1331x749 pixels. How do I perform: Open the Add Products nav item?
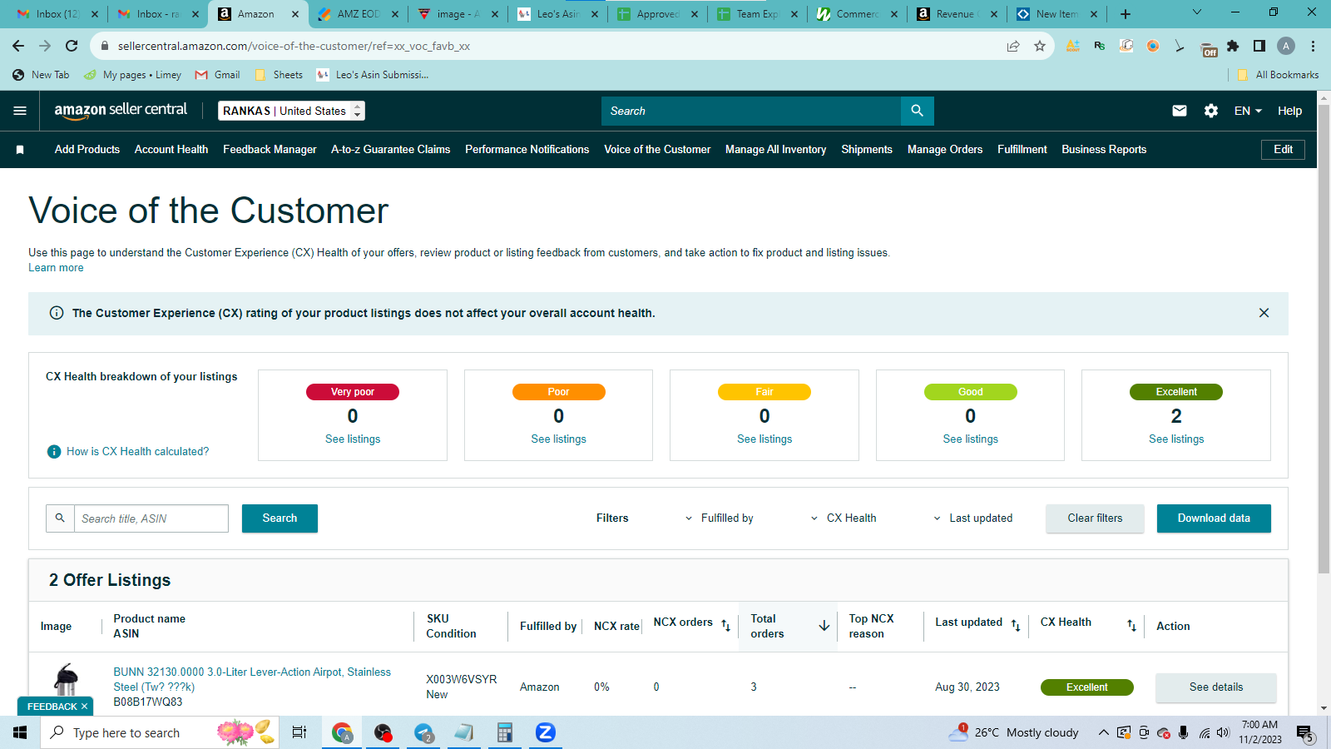(x=87, y=150)
